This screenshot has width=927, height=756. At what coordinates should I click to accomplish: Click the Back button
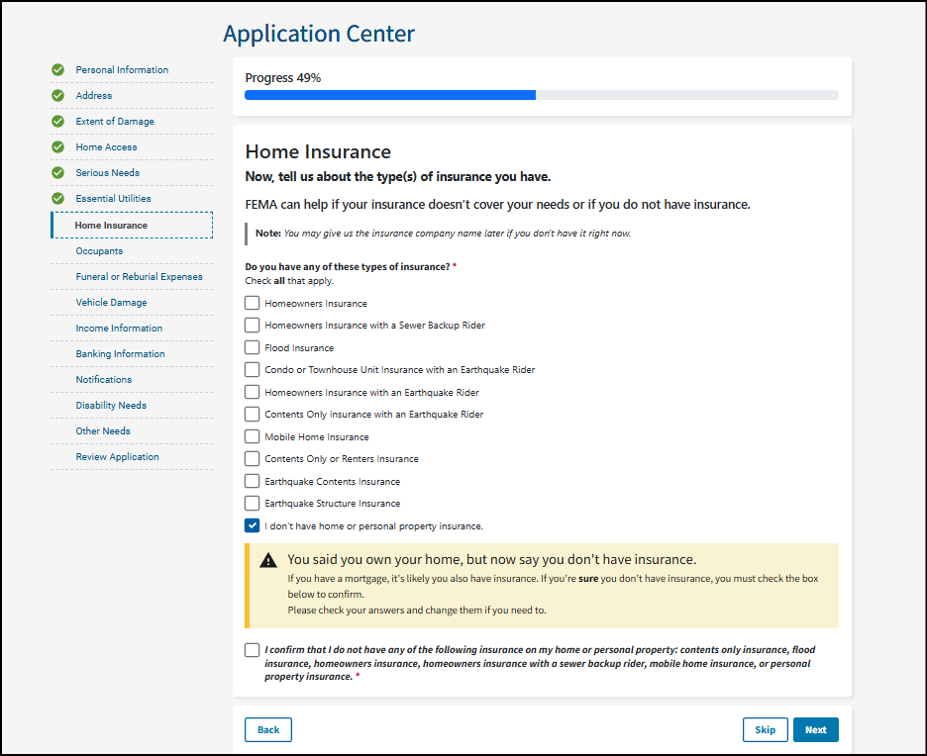pyautogui.click(x=268, y=730)
